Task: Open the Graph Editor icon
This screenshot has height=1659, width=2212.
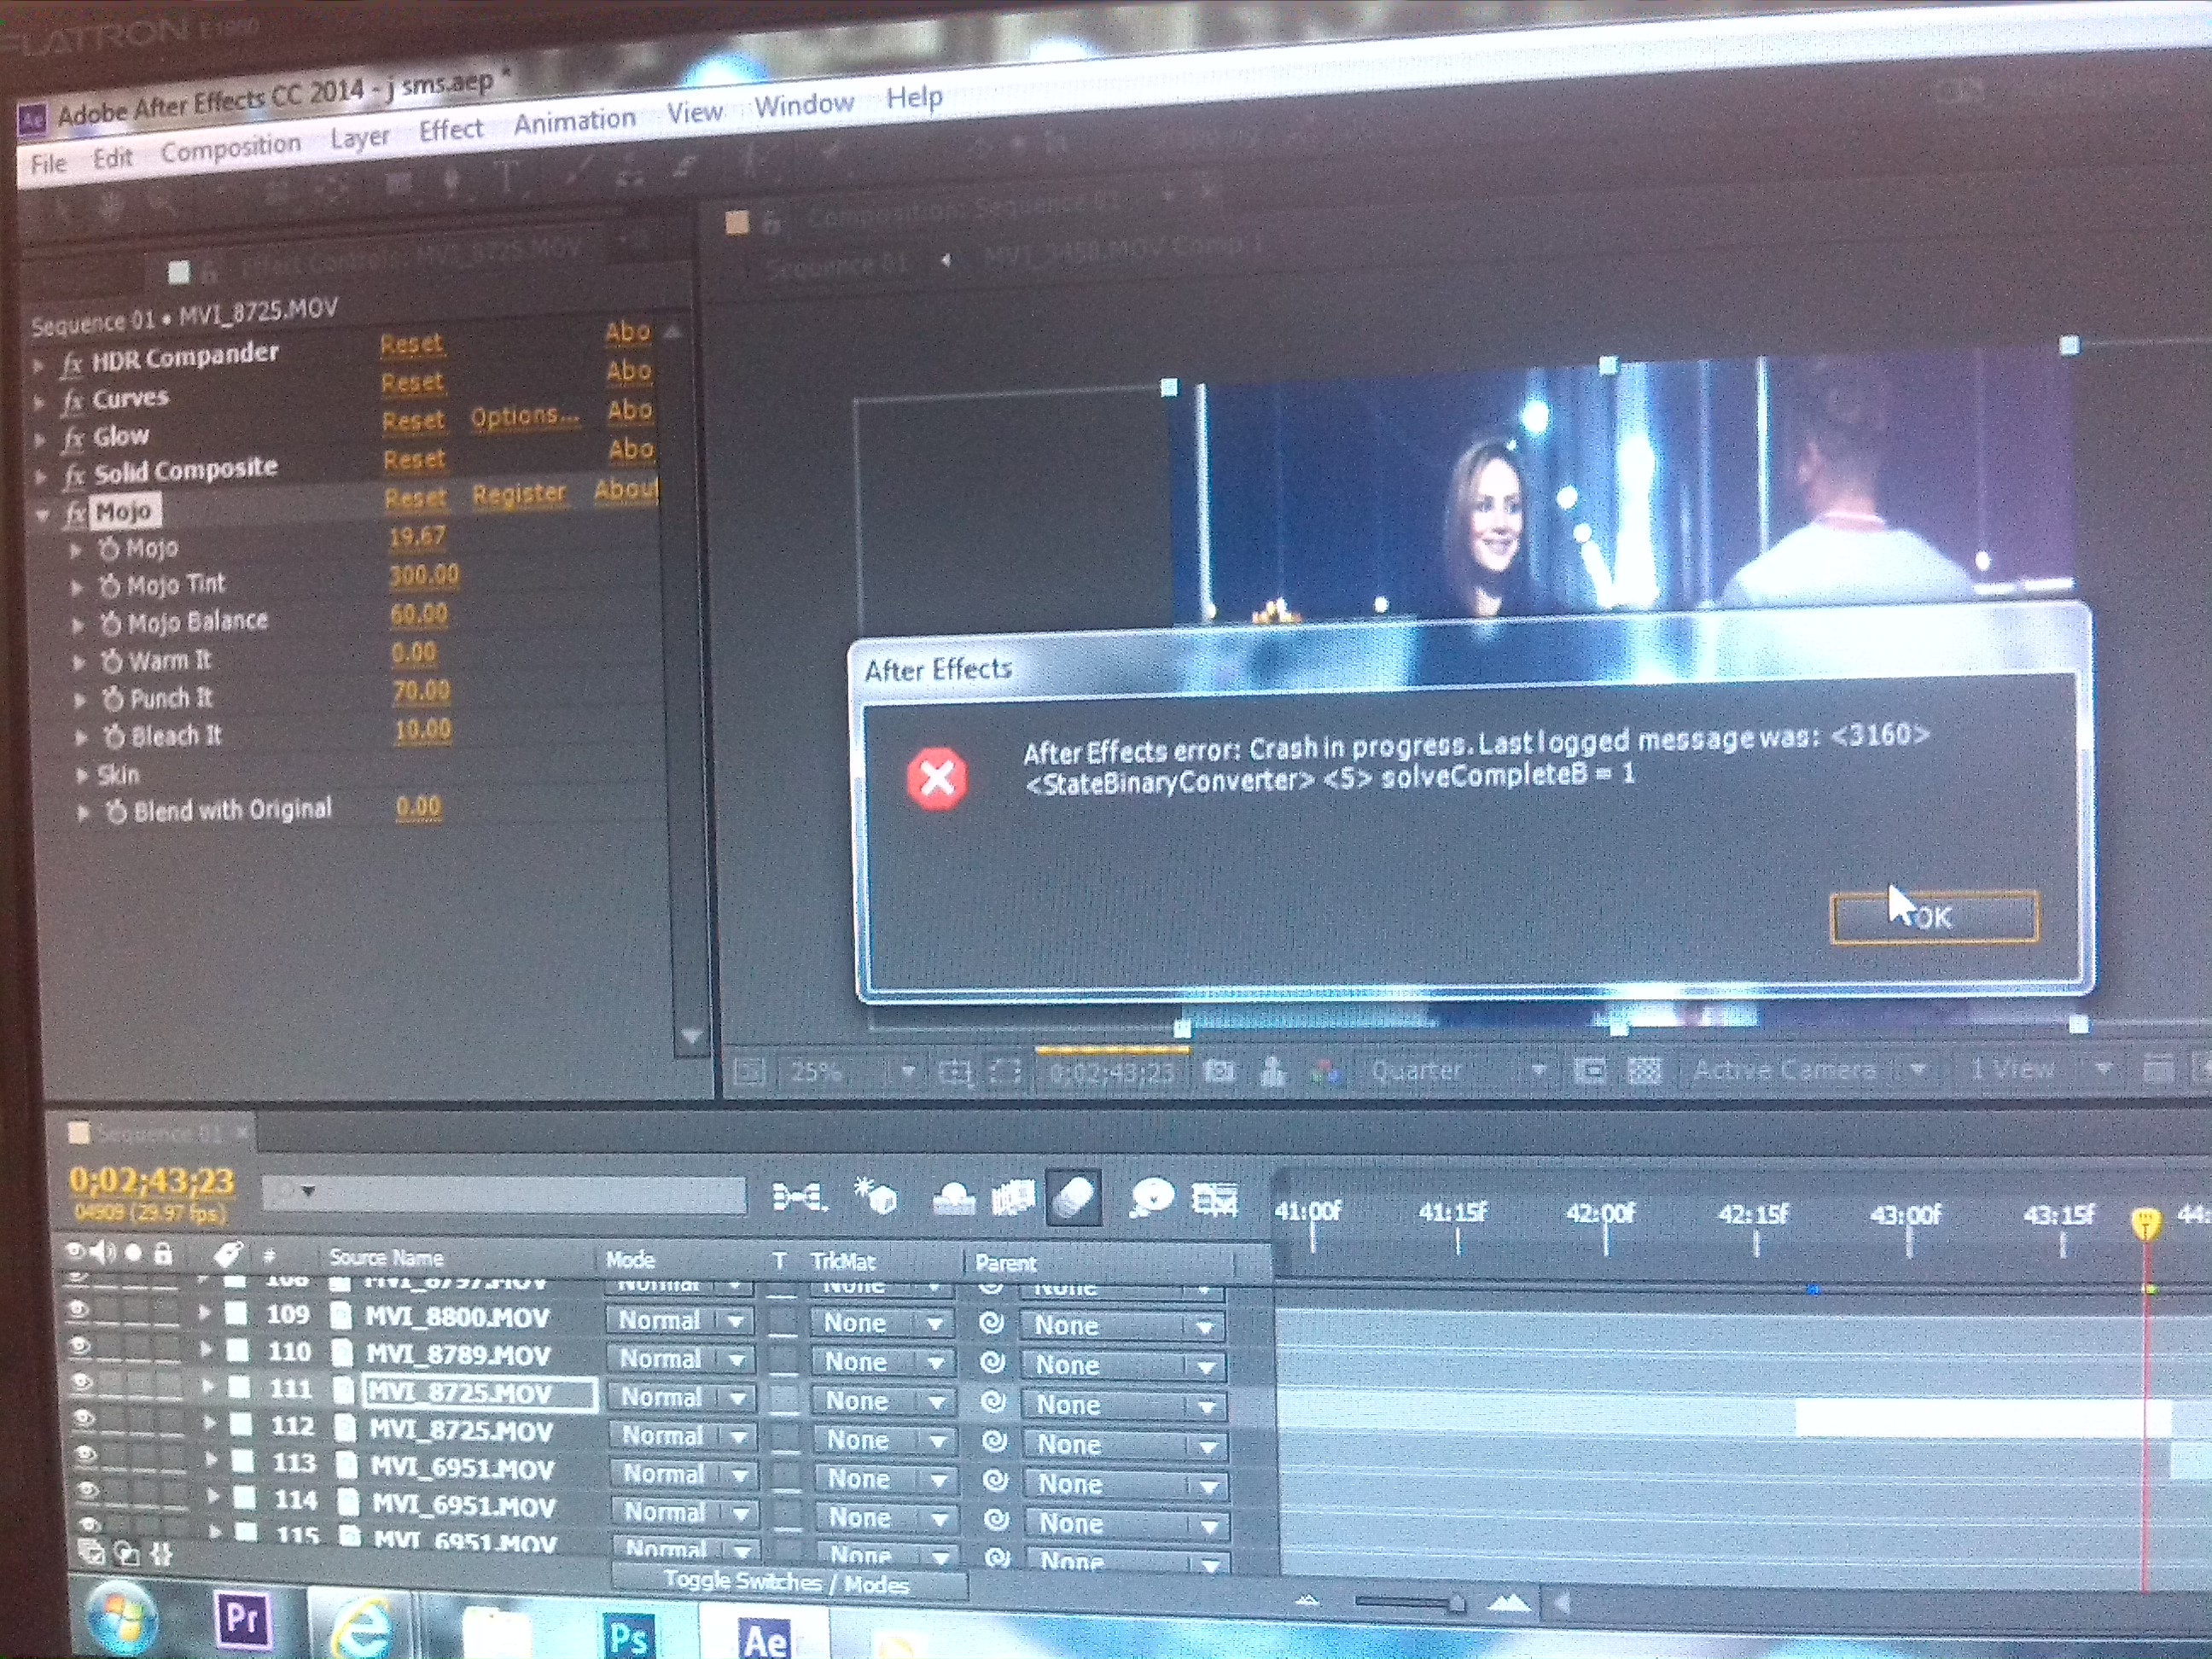Action: [1215, 1198]
